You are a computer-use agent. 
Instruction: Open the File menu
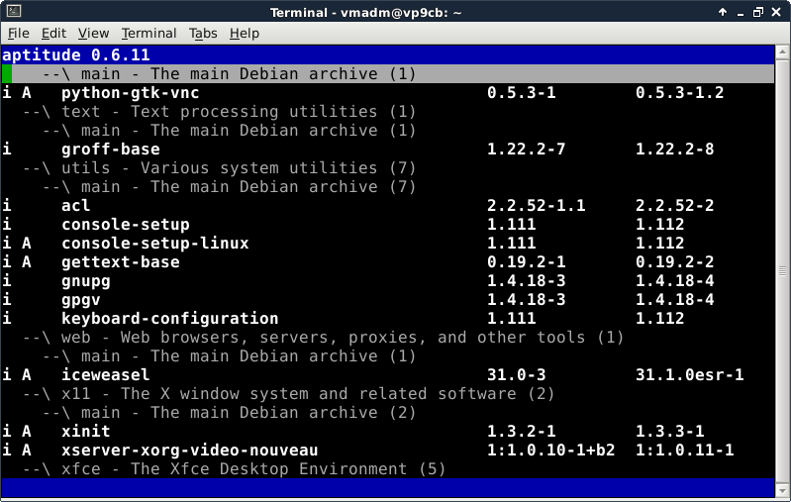pyautogui.click(x=18, y=33)
